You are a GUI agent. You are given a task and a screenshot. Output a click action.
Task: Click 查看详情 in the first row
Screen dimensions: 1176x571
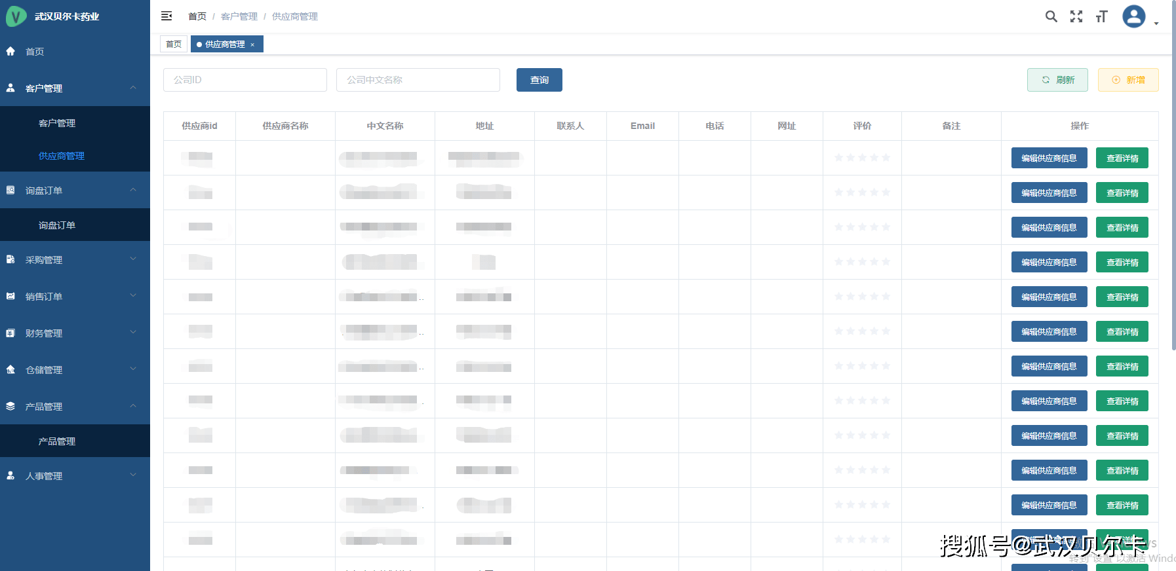tap(1122, 158)
